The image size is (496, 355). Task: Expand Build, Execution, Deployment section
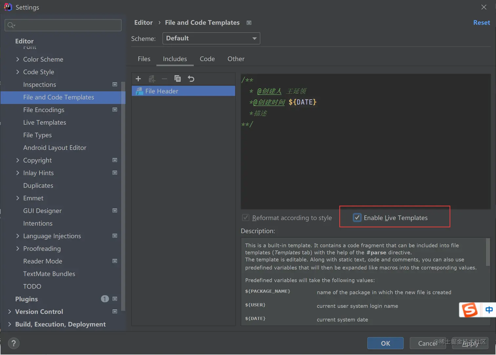(x=10, y=324)
